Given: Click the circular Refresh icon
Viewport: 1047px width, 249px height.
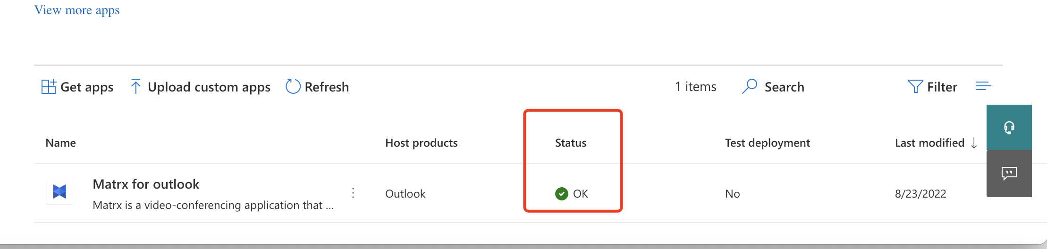Looking at the screenshot, I should point(293,86).
